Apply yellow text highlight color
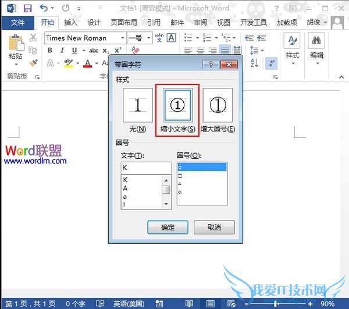This screenshot has height=309, width=349. coord(69,63)
